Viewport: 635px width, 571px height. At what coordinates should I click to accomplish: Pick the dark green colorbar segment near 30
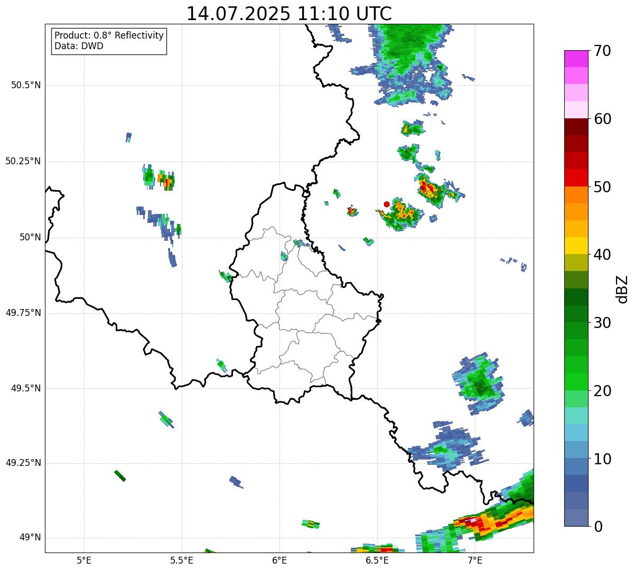[576, 314]
